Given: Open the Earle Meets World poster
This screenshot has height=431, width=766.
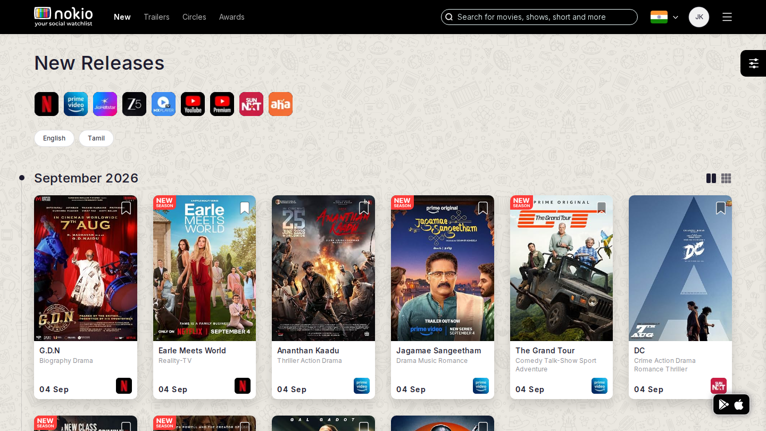Looking at the screenshot, I should coord(204,268).
